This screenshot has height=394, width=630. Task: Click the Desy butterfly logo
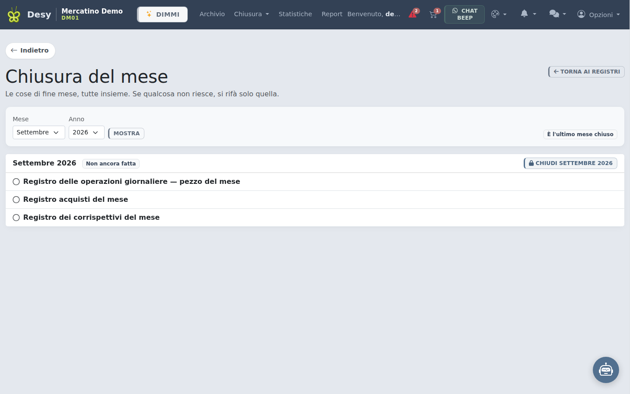(x=14, y=14)
